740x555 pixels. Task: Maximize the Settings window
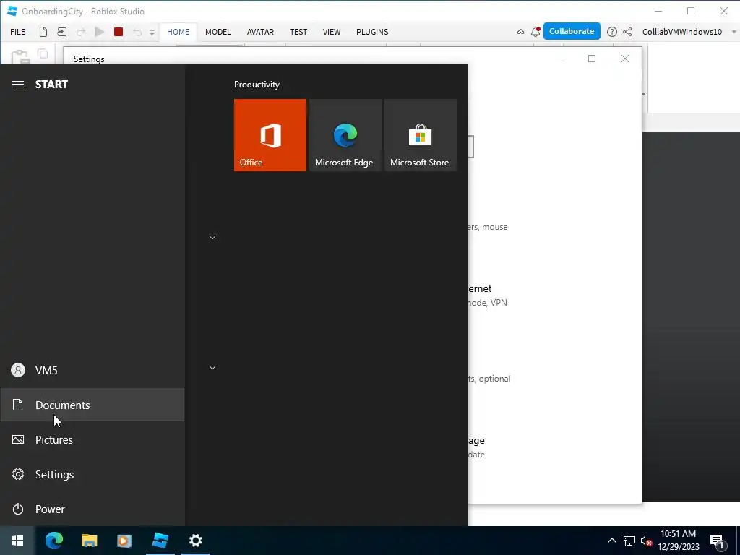click(592, 59)
